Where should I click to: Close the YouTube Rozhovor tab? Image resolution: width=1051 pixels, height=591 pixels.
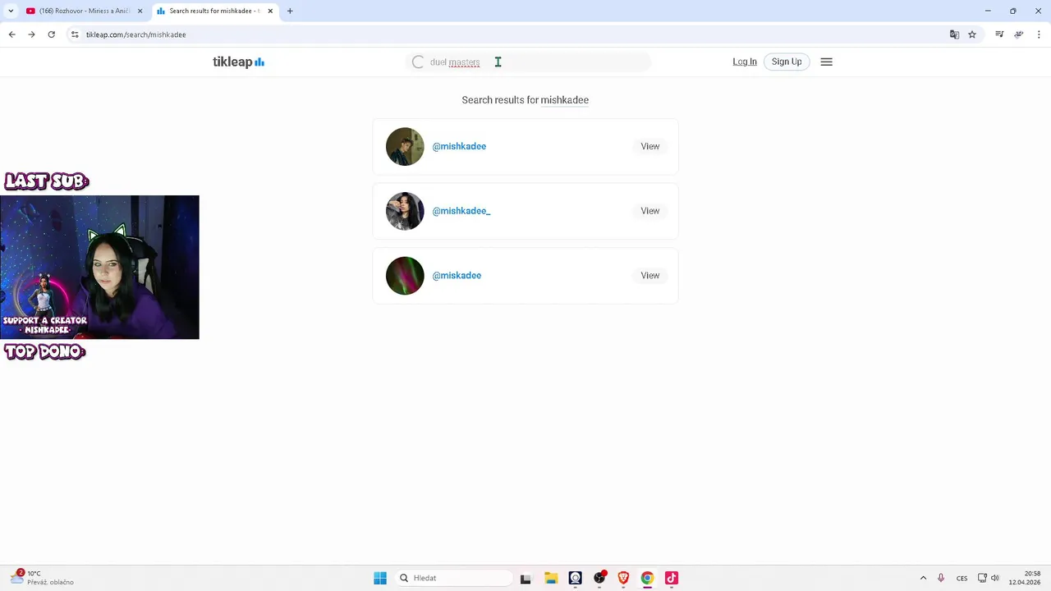(140, 11)
